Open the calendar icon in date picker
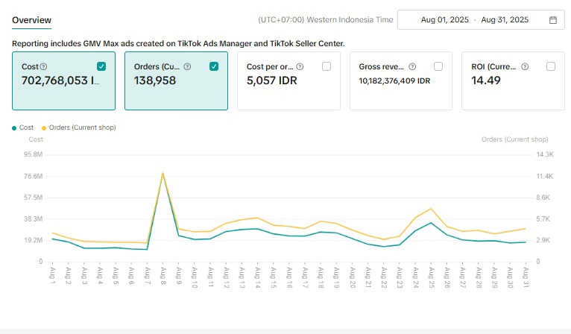Screen dimensions: 571x334 [x=552, y=20]
